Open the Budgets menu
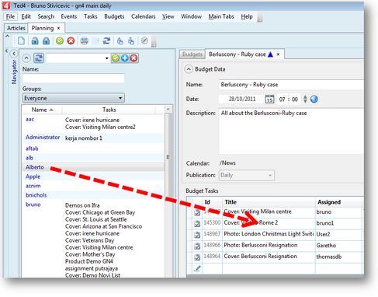The width and height of the screenshot is (378, 297). click(x=114, y=16)
